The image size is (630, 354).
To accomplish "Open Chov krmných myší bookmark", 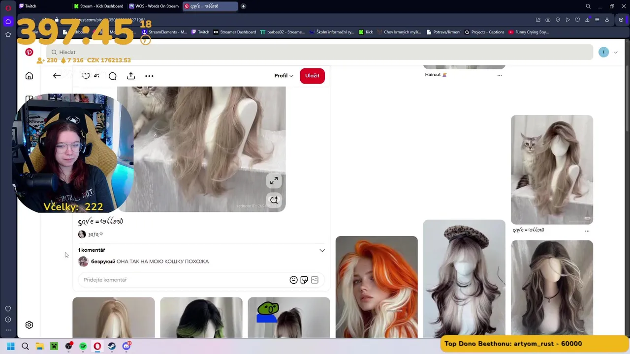I will tap(399, 32).
